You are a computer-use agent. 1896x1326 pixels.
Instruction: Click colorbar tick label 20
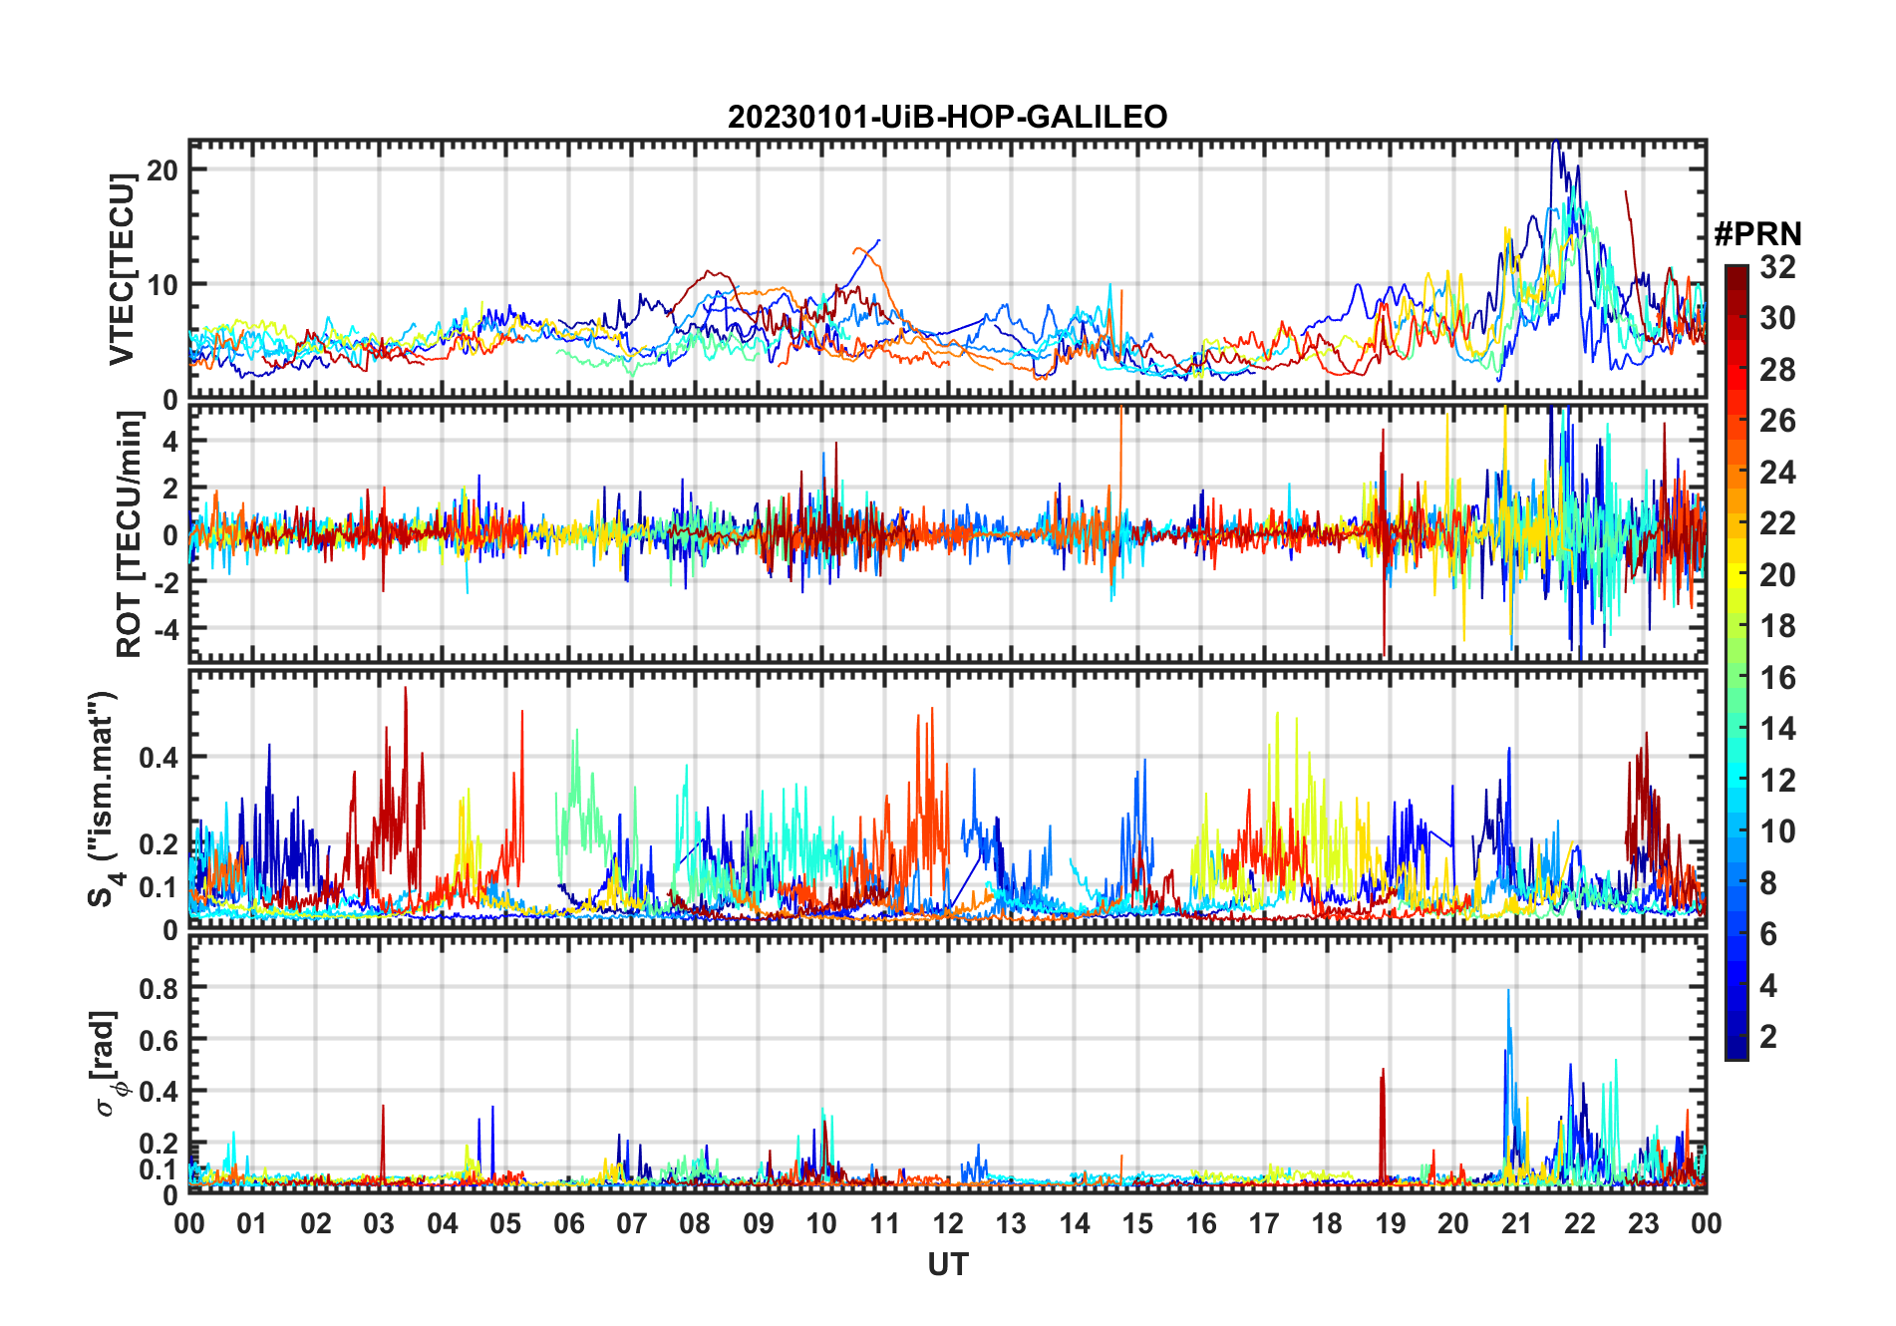tap(1777, 575)
